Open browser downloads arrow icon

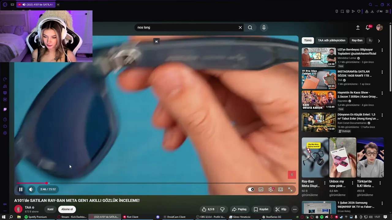tap(372, 11)
